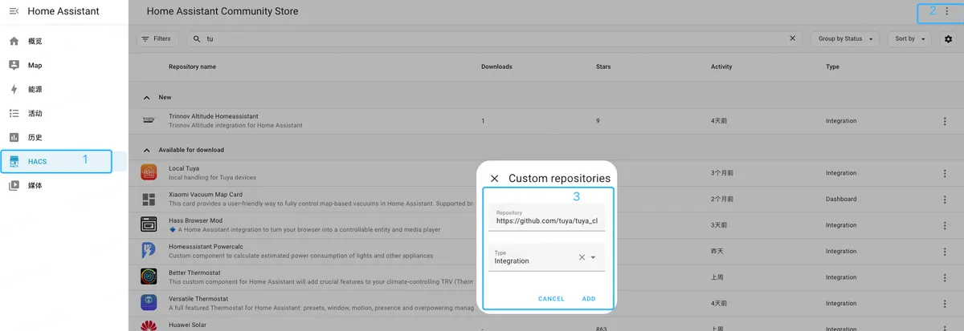This screenshot has height=331, width=964.
Task: Open the three-dot menu for Hass Browser Mod
Action: point(945,225)
